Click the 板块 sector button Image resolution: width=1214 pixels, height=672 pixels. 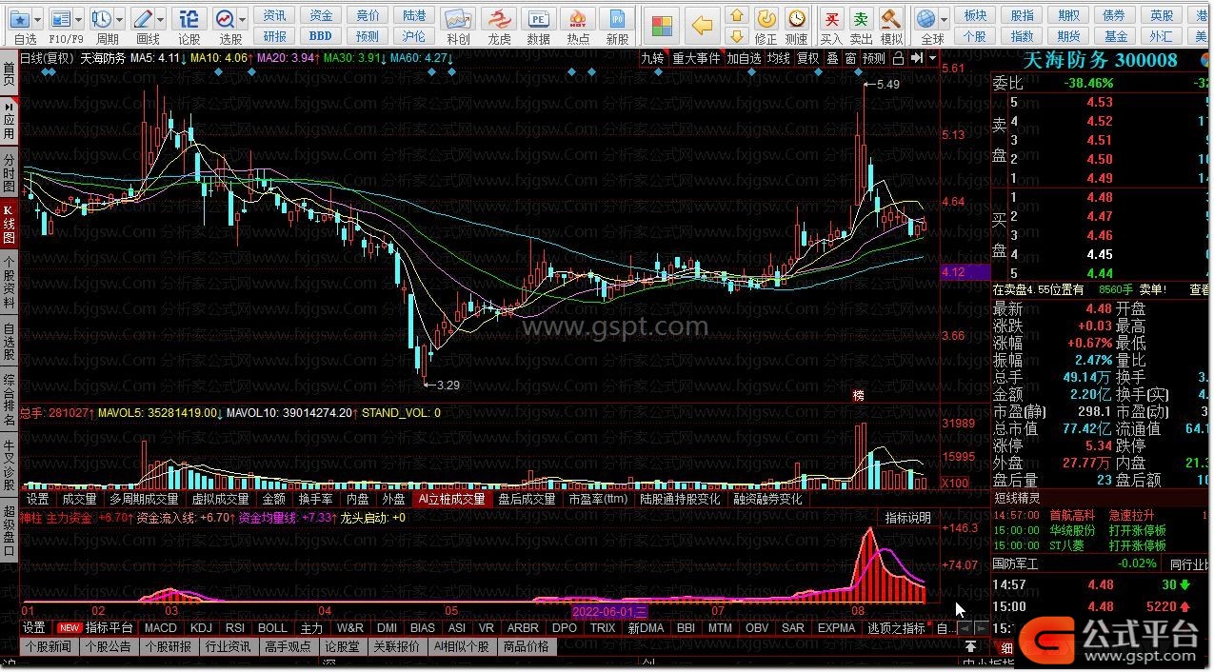(x=975, y=16)
